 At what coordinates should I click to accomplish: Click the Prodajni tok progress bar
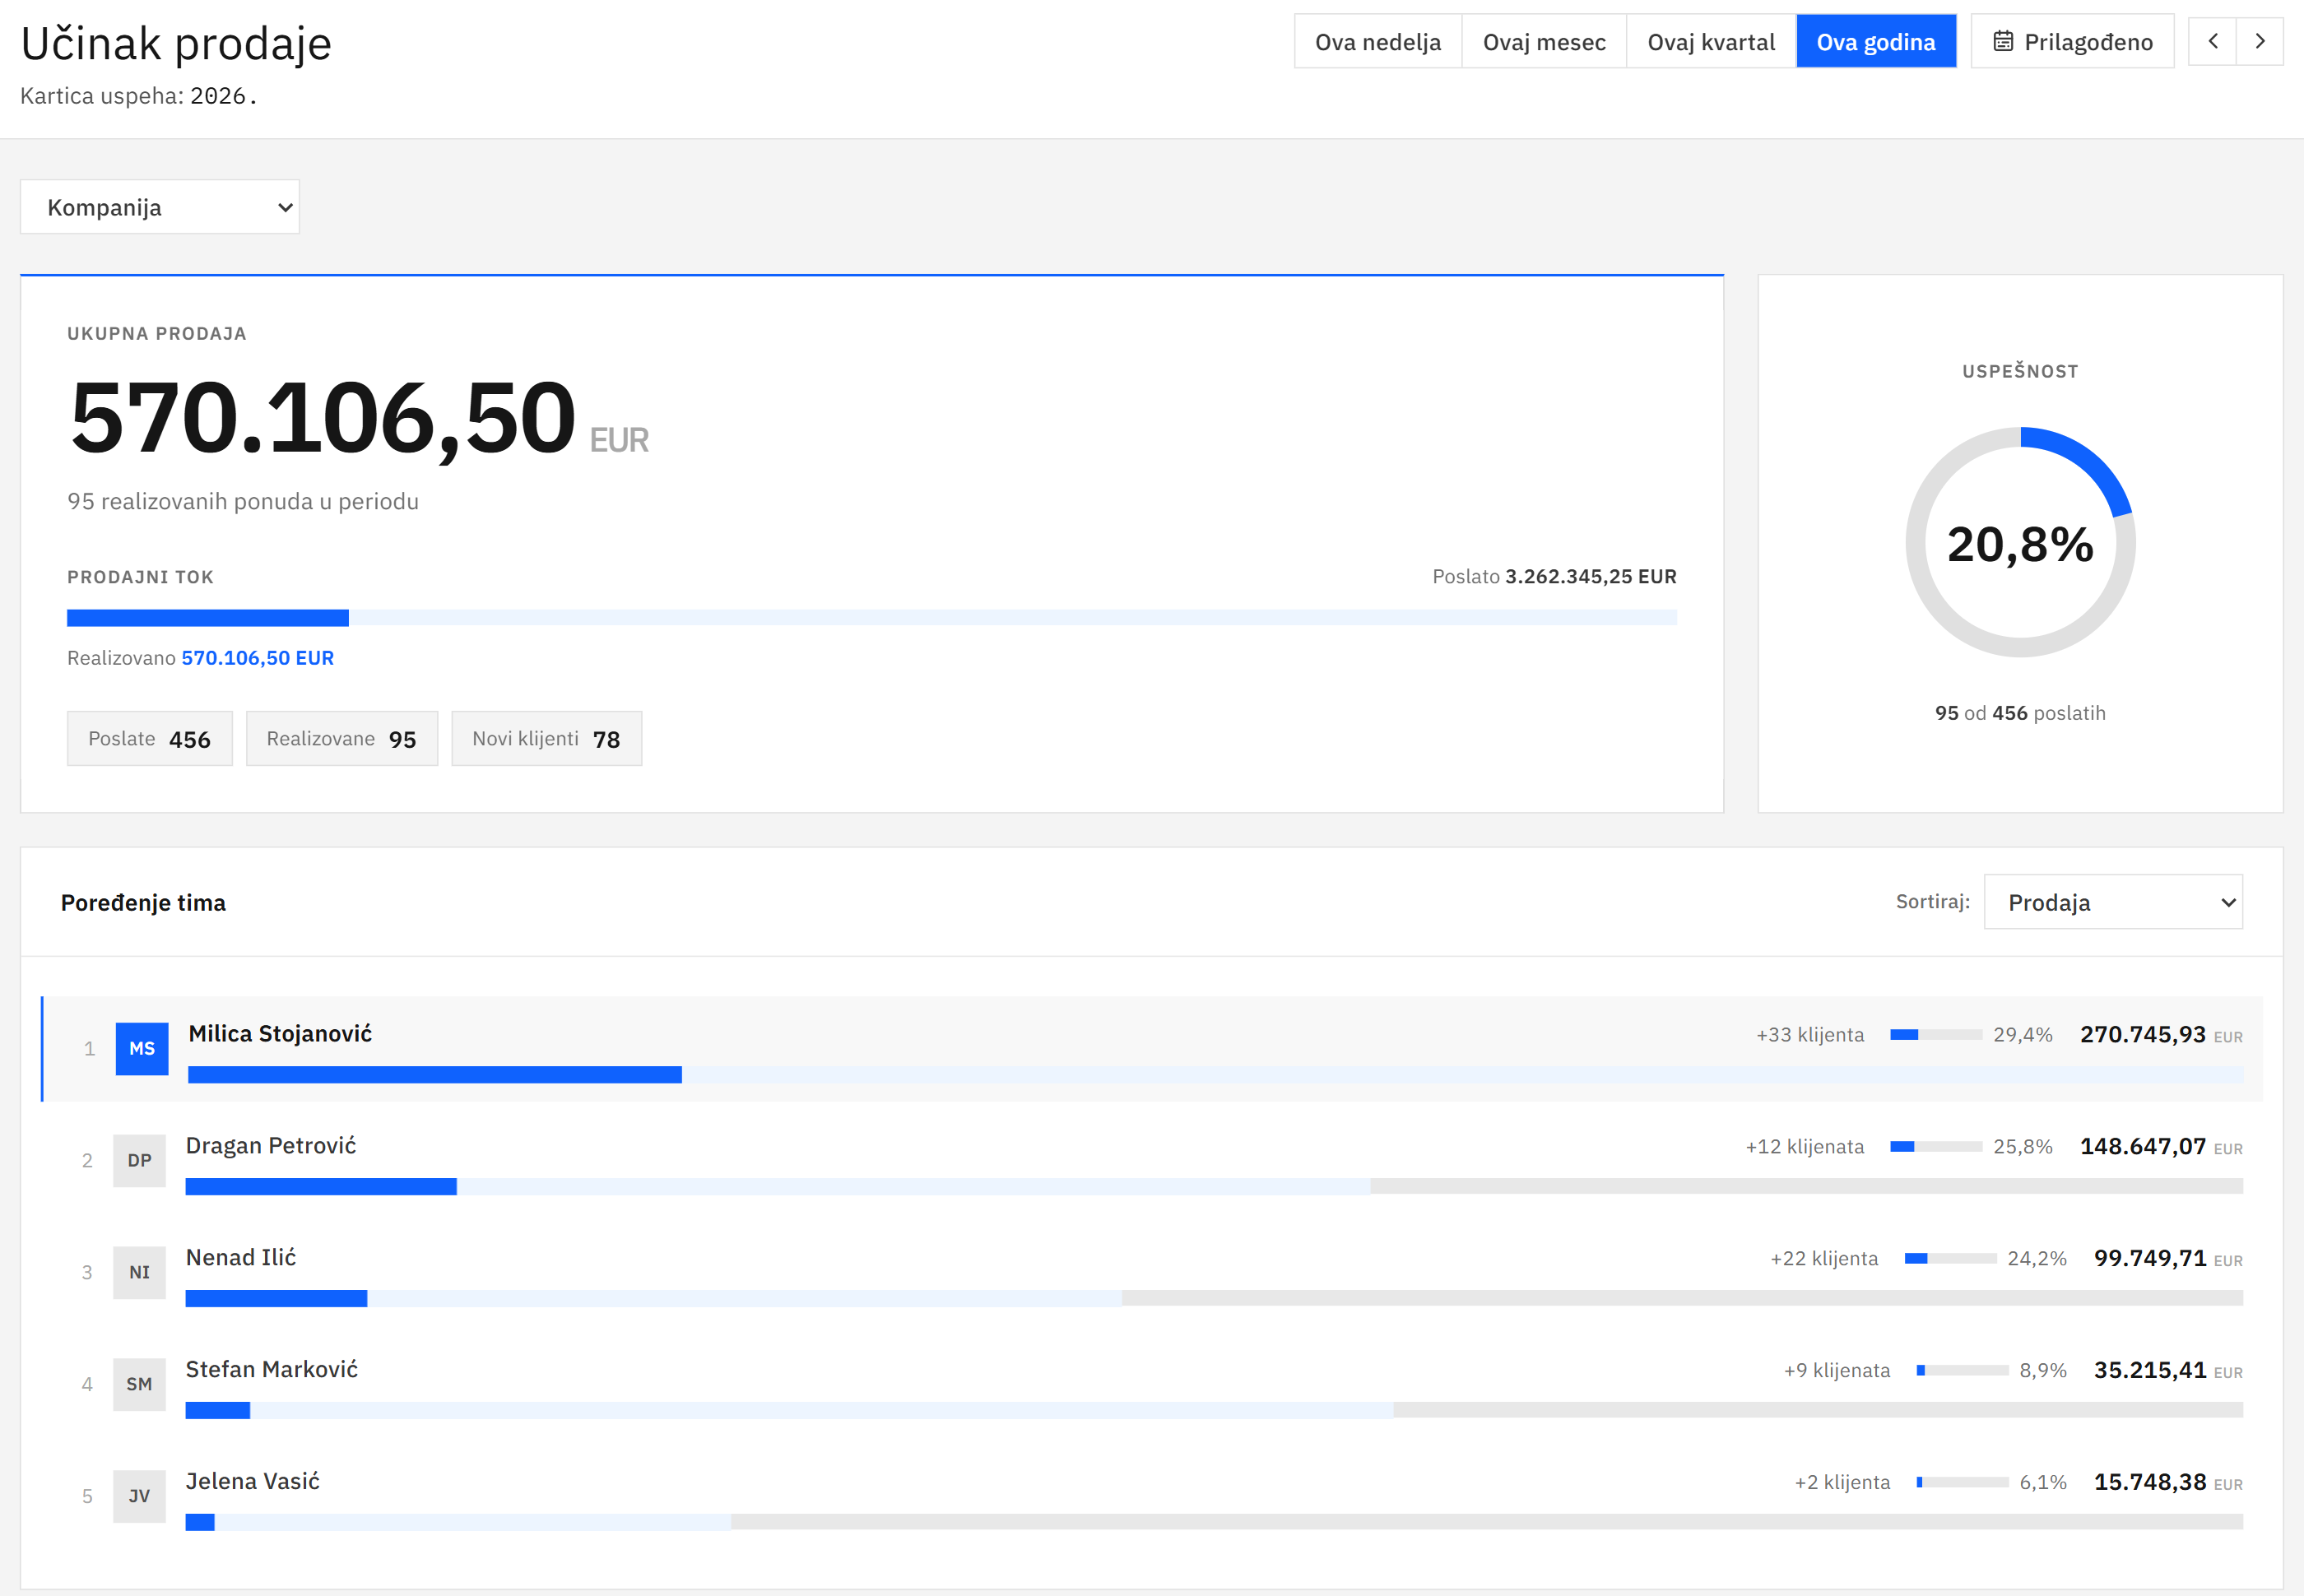pyautogui.click(x=872, y=618)
